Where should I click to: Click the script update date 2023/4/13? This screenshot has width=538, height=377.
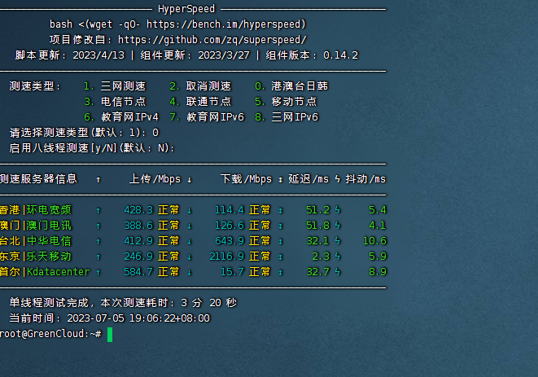[98, 55]
